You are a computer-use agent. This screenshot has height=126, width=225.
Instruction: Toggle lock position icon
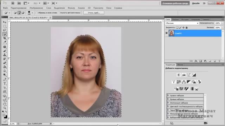(184, 27)
